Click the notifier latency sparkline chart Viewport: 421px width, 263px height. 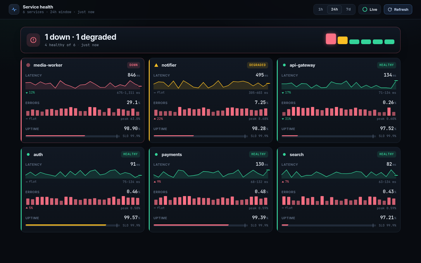[x=211, y=85]
